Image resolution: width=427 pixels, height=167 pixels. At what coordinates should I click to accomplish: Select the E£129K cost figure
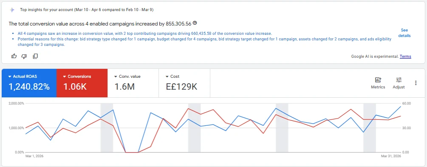[181, 87]
